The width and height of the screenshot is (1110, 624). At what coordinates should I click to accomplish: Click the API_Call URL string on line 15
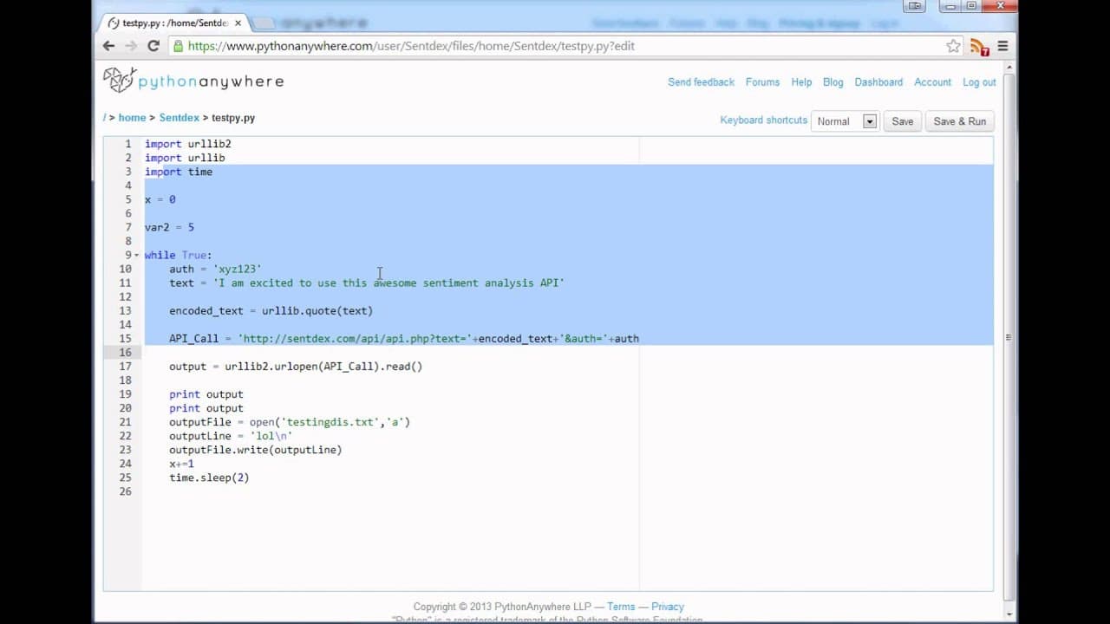click(357, 338)
